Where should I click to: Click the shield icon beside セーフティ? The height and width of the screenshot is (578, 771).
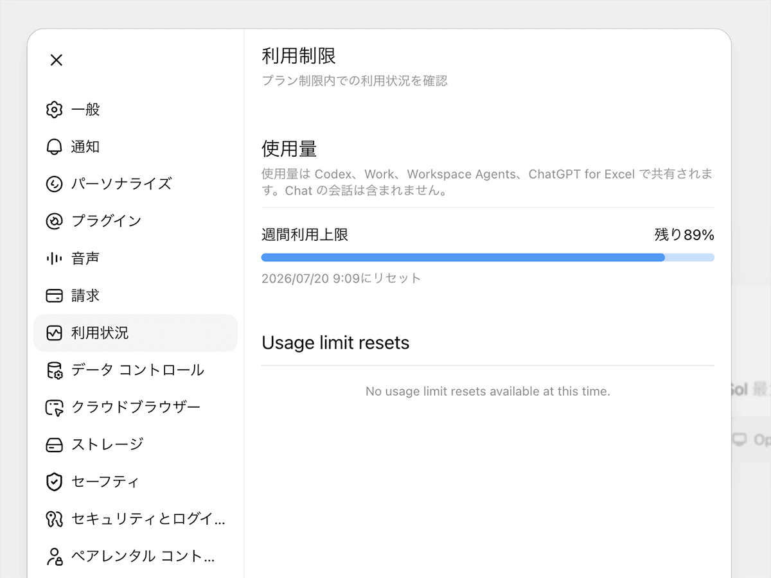click(x=55, y=482)
